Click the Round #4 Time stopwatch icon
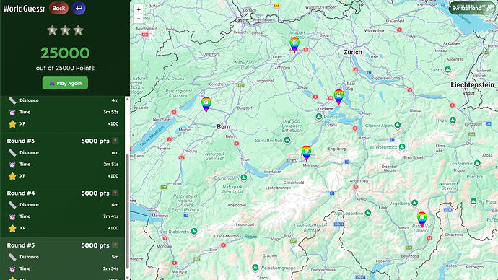Image resolution: width=498 pixels, height=280 pixels. click(12, 216)
